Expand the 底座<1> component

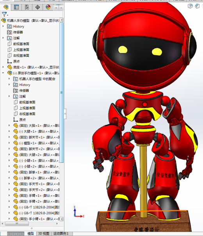coord(3,67)
